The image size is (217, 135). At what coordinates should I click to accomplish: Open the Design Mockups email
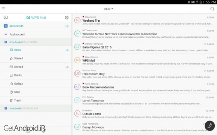pyautogui.click(x=145, y=127)
